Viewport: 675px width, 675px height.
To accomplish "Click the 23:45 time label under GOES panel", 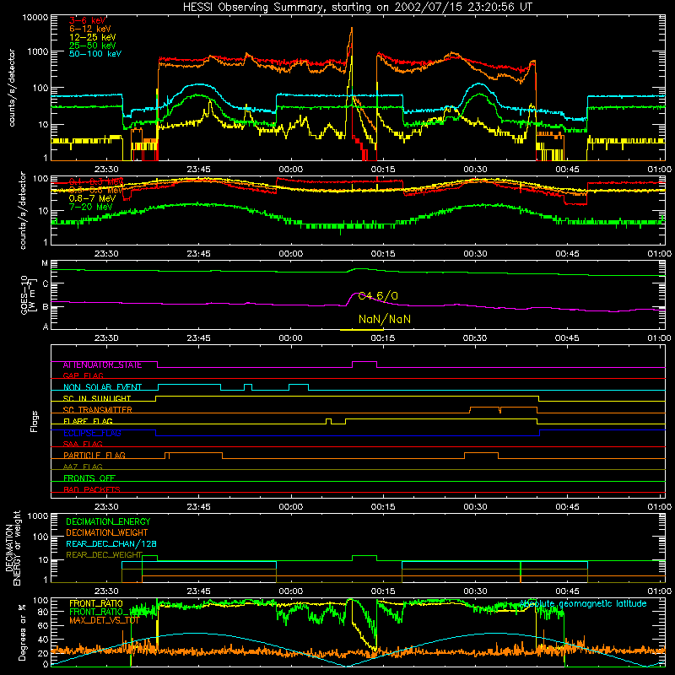I will pyautogui.click(x=198, y=338).
